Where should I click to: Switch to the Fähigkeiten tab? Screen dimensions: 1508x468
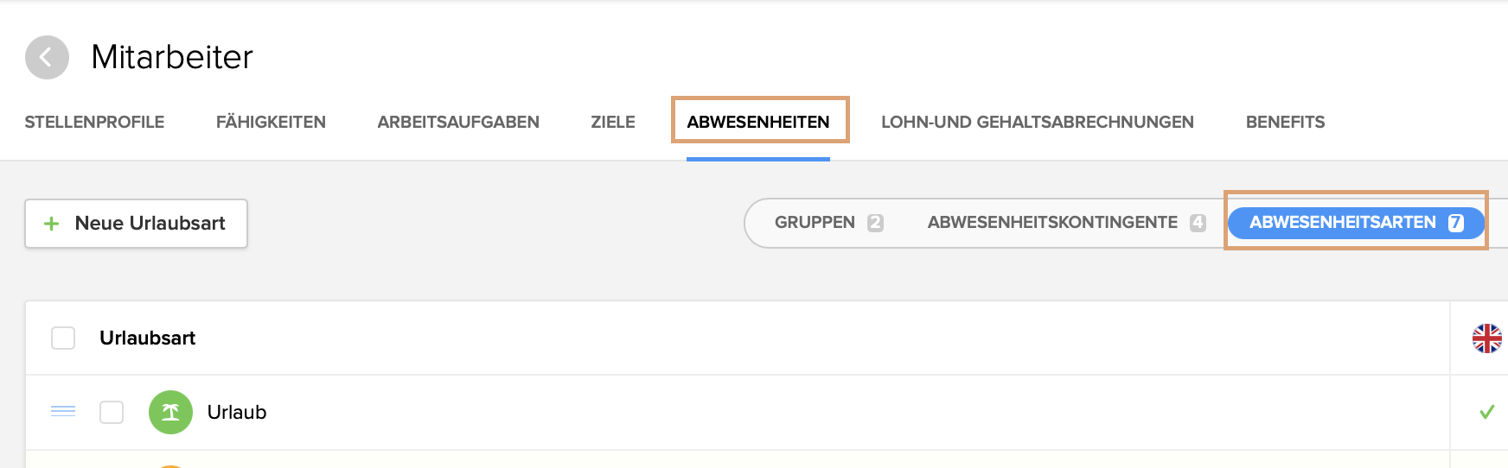(271, 123)
